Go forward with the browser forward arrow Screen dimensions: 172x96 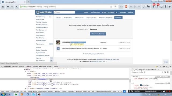click(12, 6)
